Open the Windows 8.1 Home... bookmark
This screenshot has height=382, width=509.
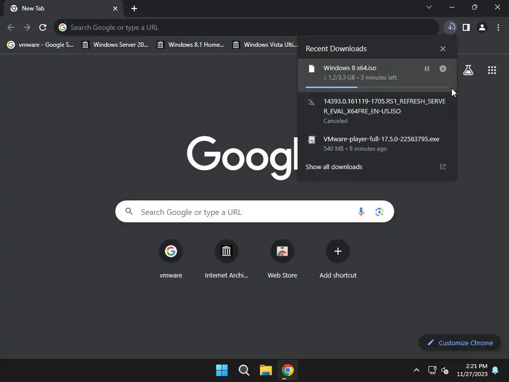[x=190, y=44]
